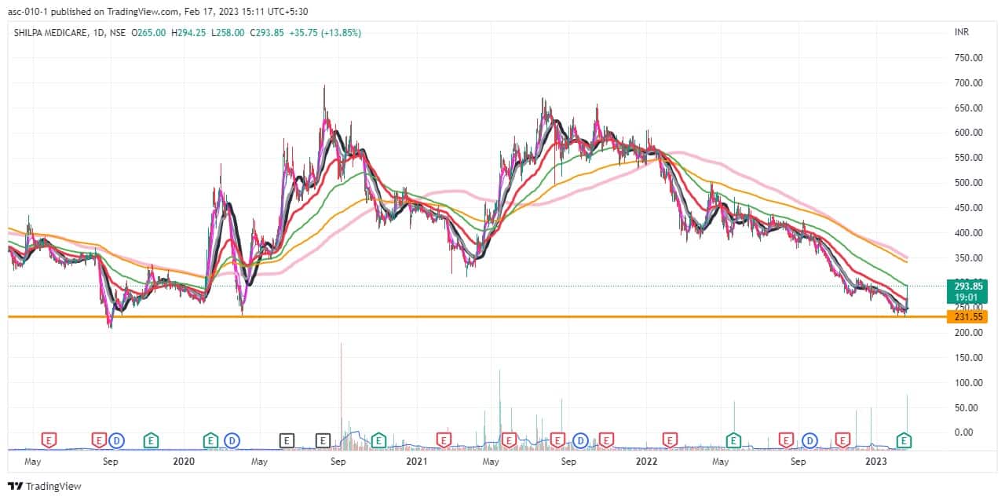Open the latest green earnings marker near 2023

pyautogui.click(x=904, y=440)
